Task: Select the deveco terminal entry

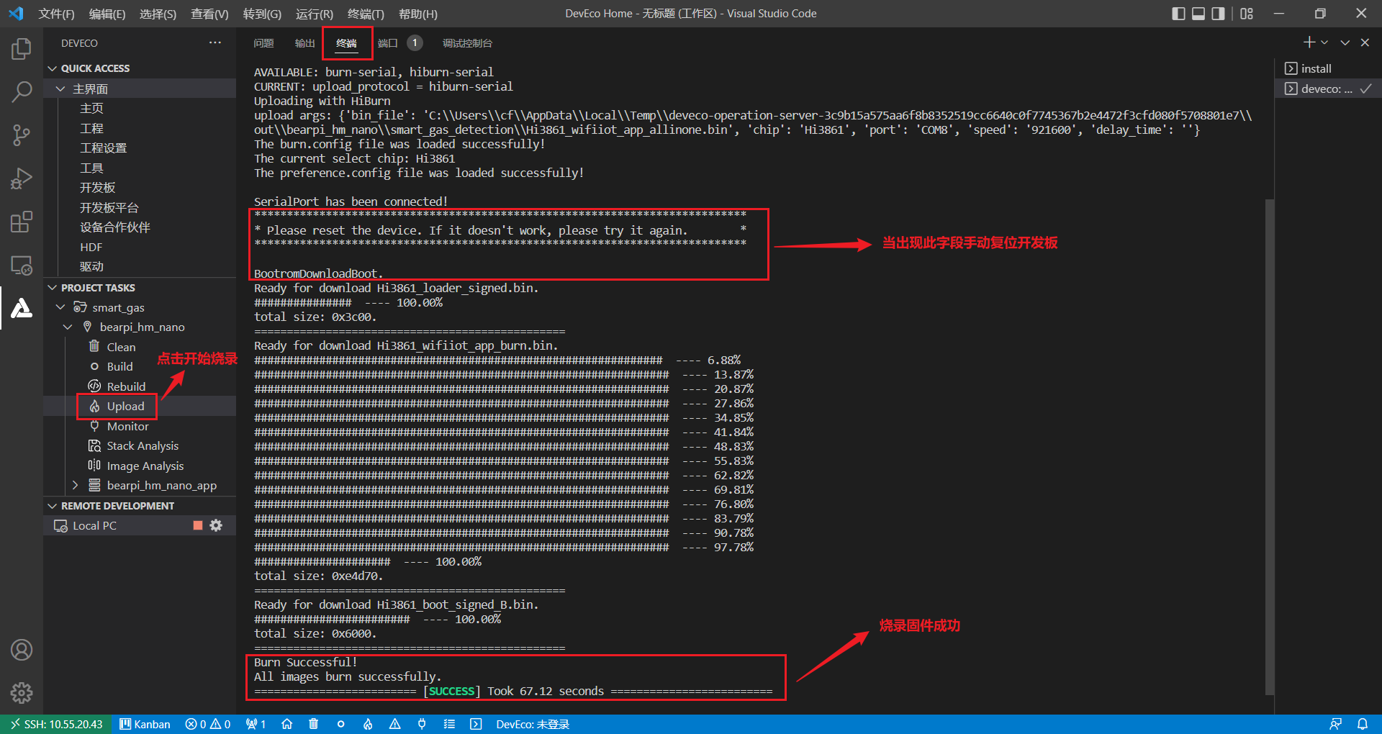Action: (x=1328, y=89)
